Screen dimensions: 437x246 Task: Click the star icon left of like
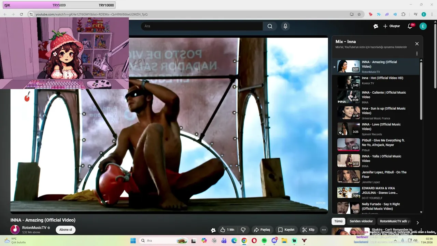point(213,230)
